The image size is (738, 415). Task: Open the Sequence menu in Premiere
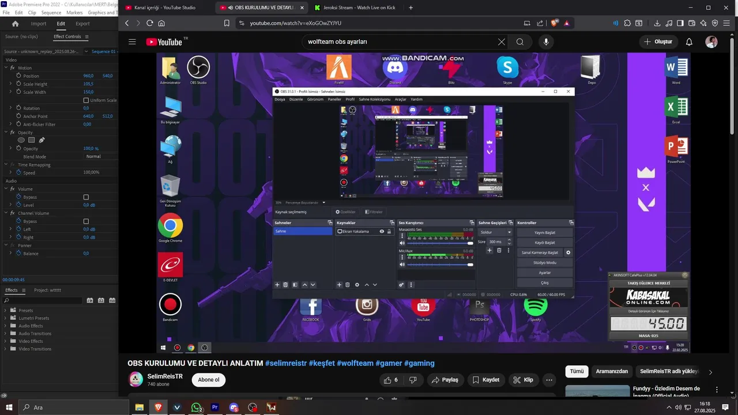[x=51, y=12]
